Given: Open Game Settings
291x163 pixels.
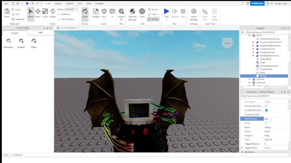Looking at the screenshot, I should pyautogui.click(x=194, y=14).
